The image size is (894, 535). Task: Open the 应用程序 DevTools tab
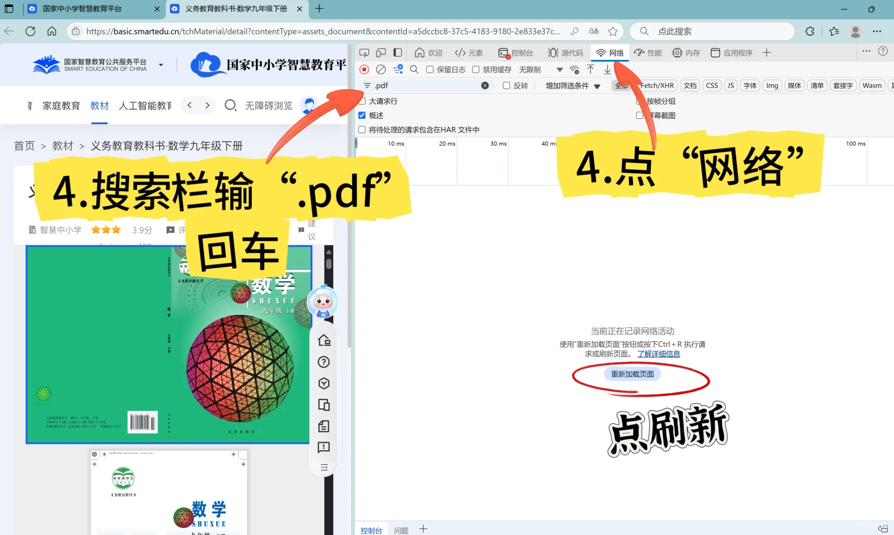click(x=731, y=53)
